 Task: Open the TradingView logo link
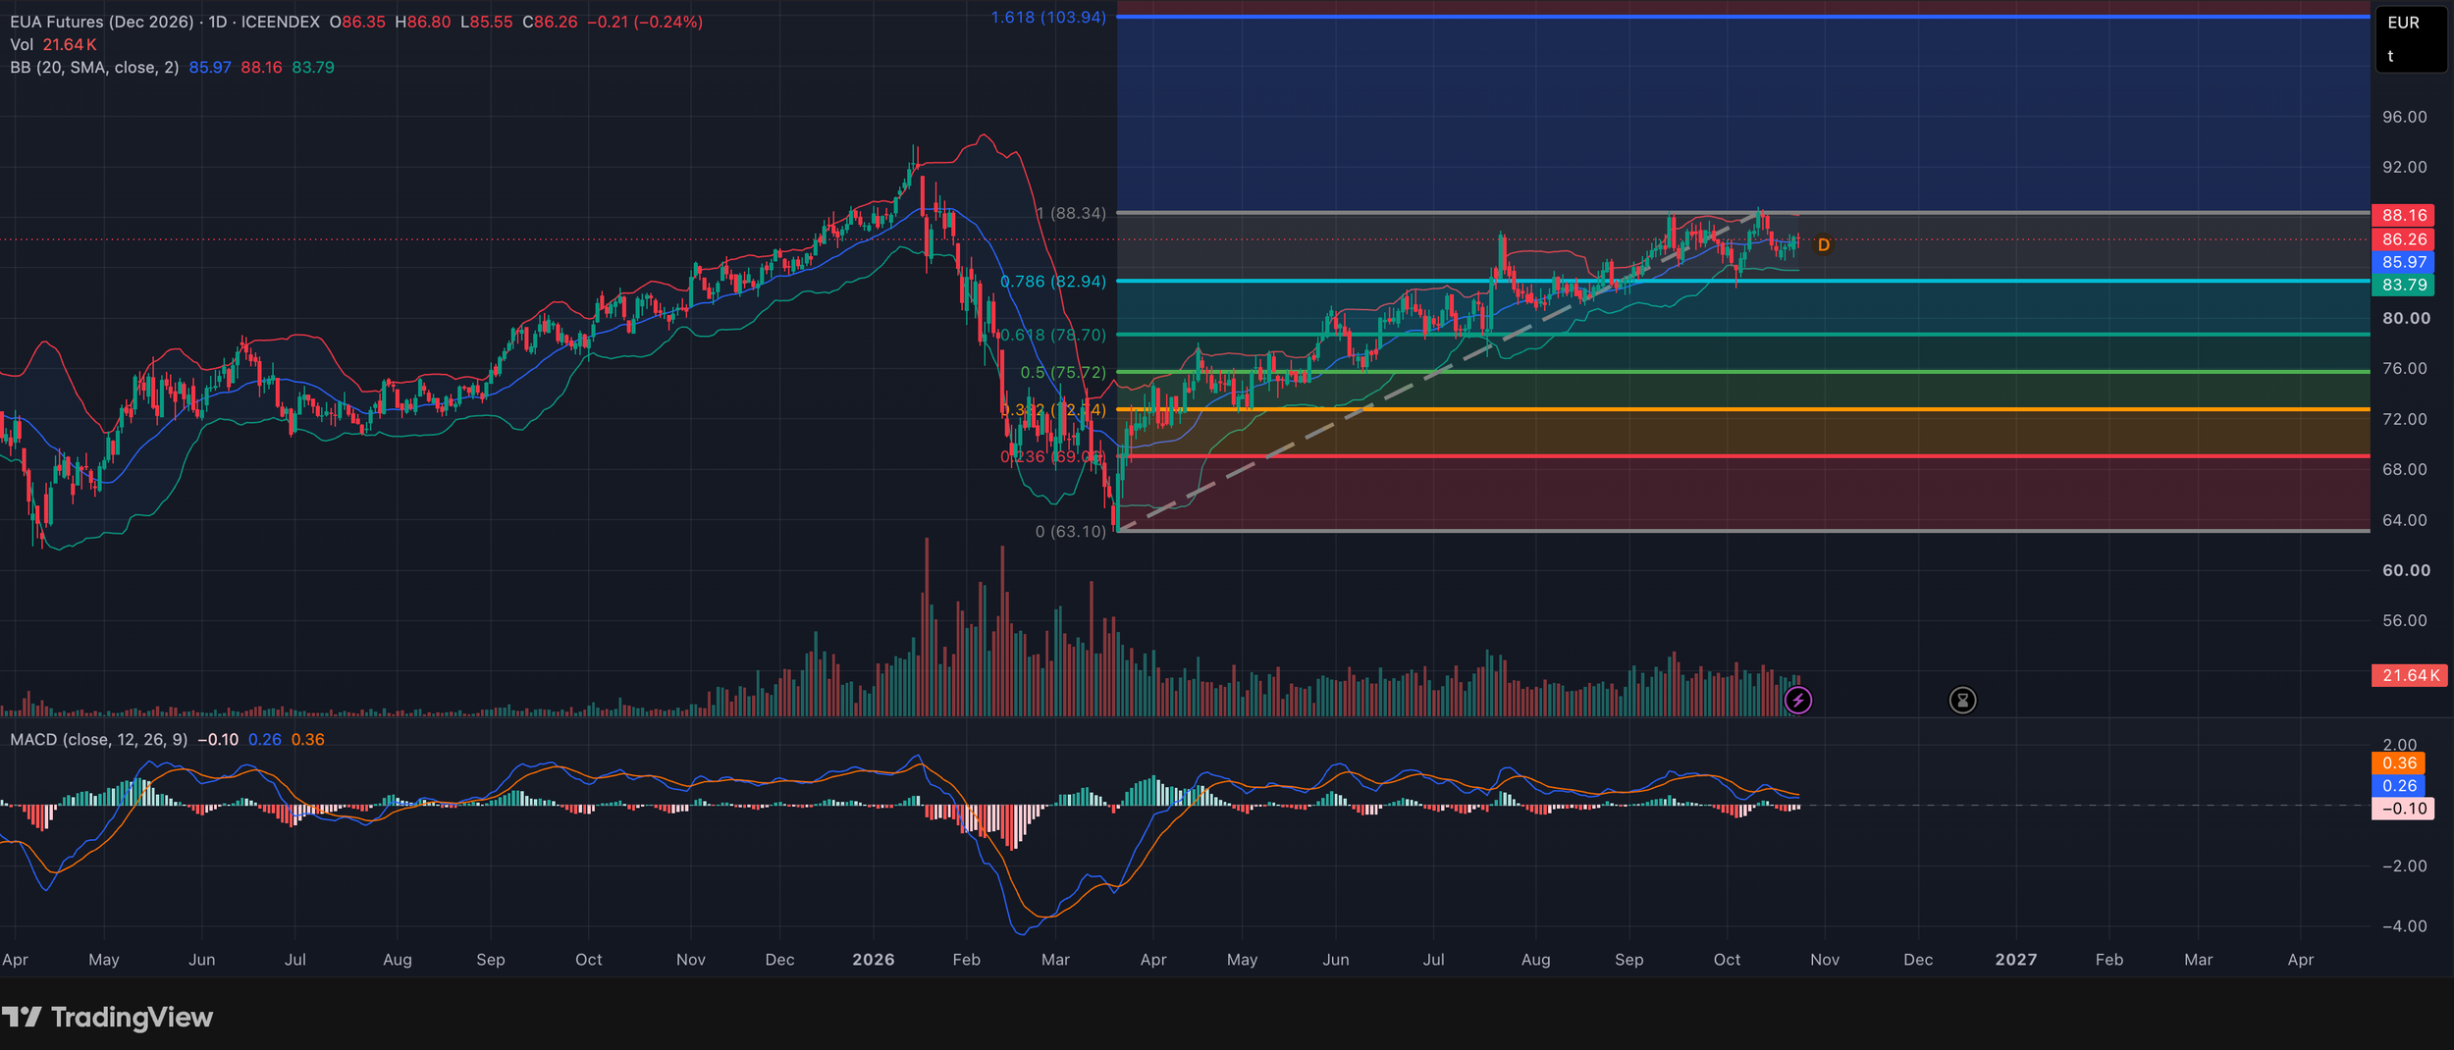tap(107, 1017)
